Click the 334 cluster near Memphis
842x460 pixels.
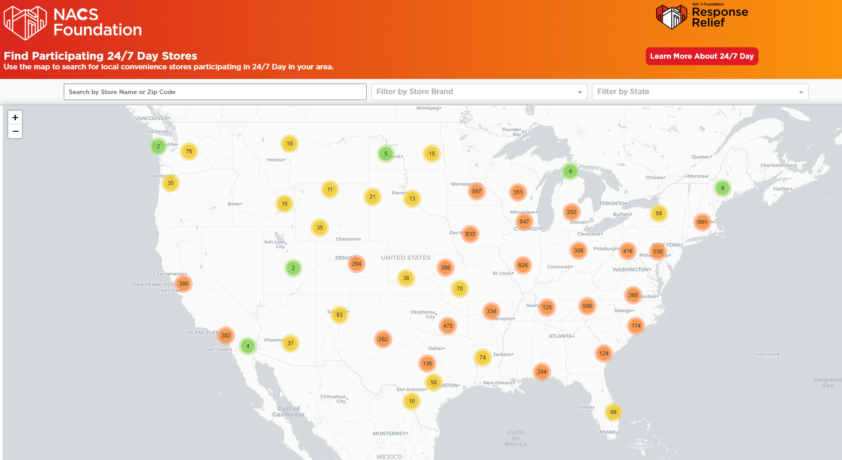(x=491, y=311)
